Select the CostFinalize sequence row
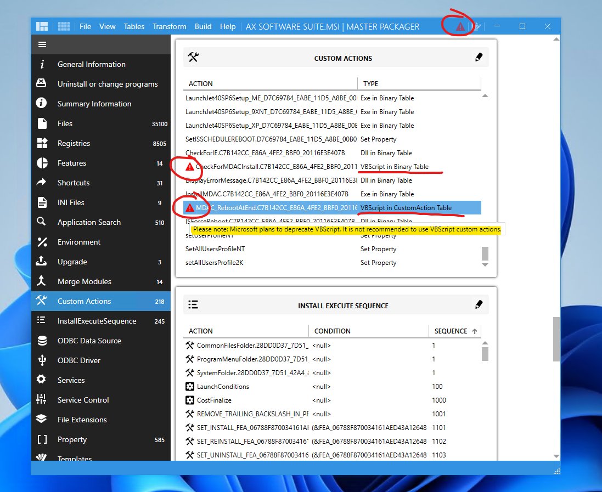 click(x=332, y=400)
